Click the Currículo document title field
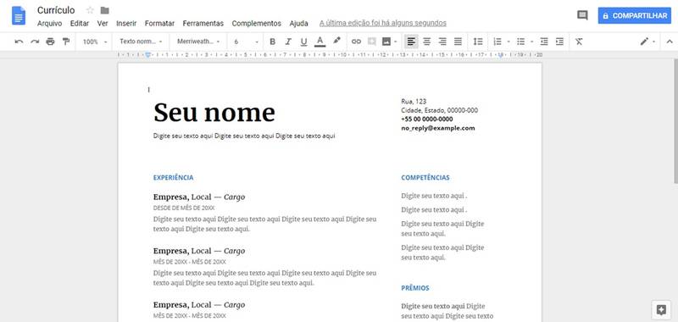 point(56,10)
